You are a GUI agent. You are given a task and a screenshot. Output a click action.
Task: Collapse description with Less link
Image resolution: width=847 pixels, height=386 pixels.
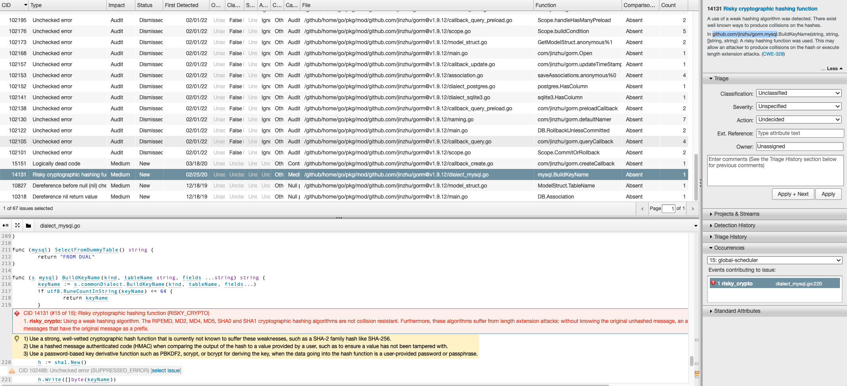coord(832,68)
